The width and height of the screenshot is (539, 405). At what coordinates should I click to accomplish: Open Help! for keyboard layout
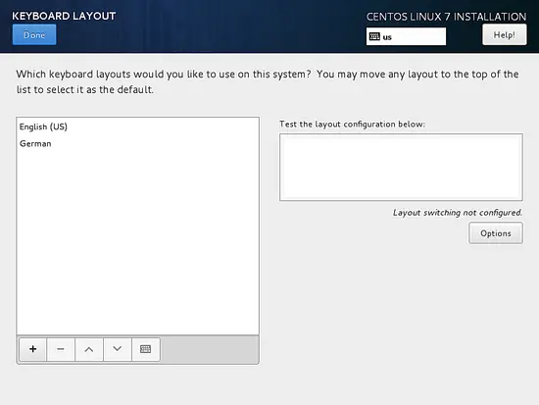point(505,34)
